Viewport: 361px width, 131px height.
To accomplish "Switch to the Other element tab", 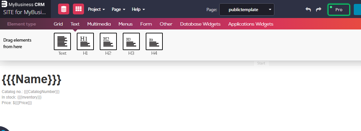I will tap(166, 24).
